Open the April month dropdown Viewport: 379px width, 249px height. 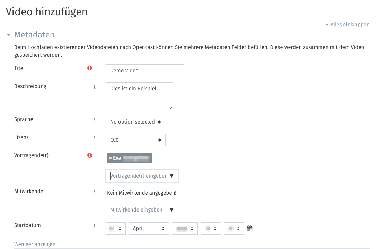click(x=149, y=229)
